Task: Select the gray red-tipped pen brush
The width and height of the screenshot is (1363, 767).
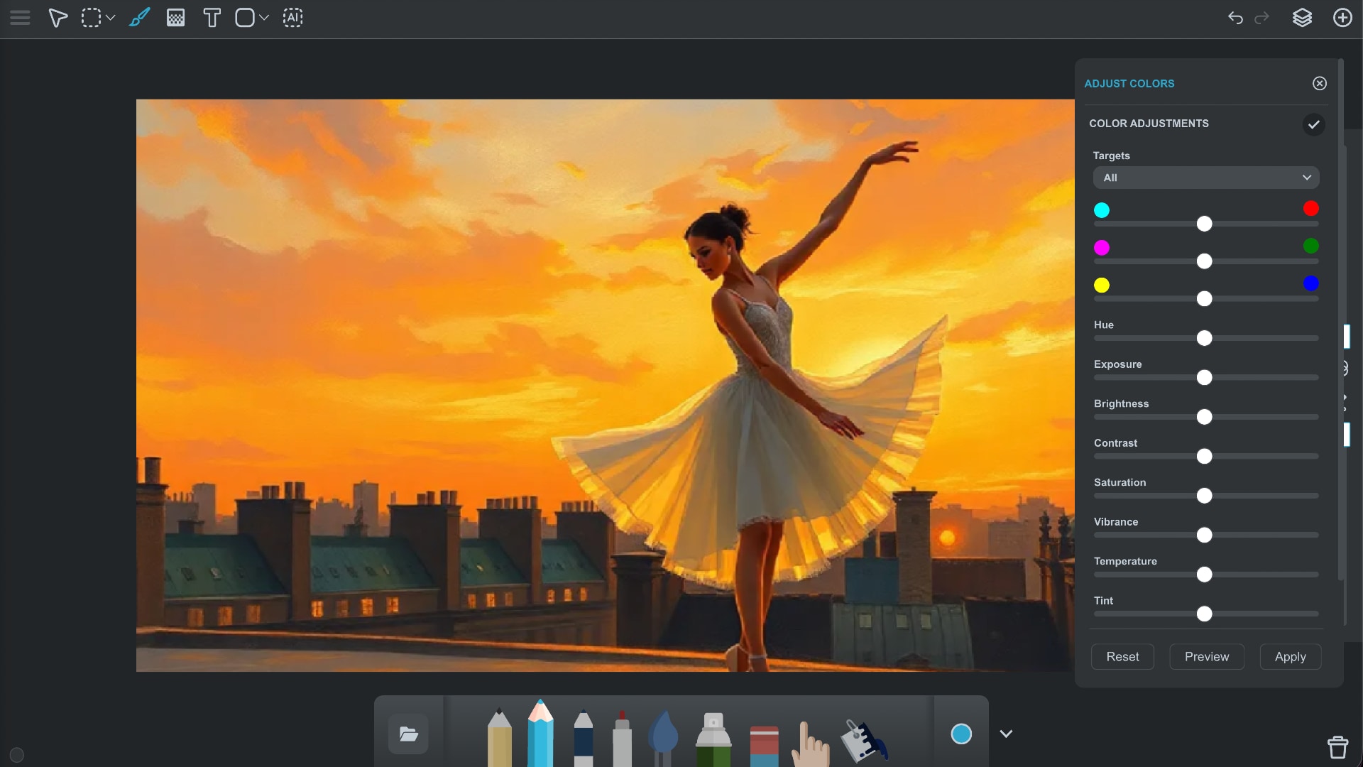Action: (x=623, y=739)
